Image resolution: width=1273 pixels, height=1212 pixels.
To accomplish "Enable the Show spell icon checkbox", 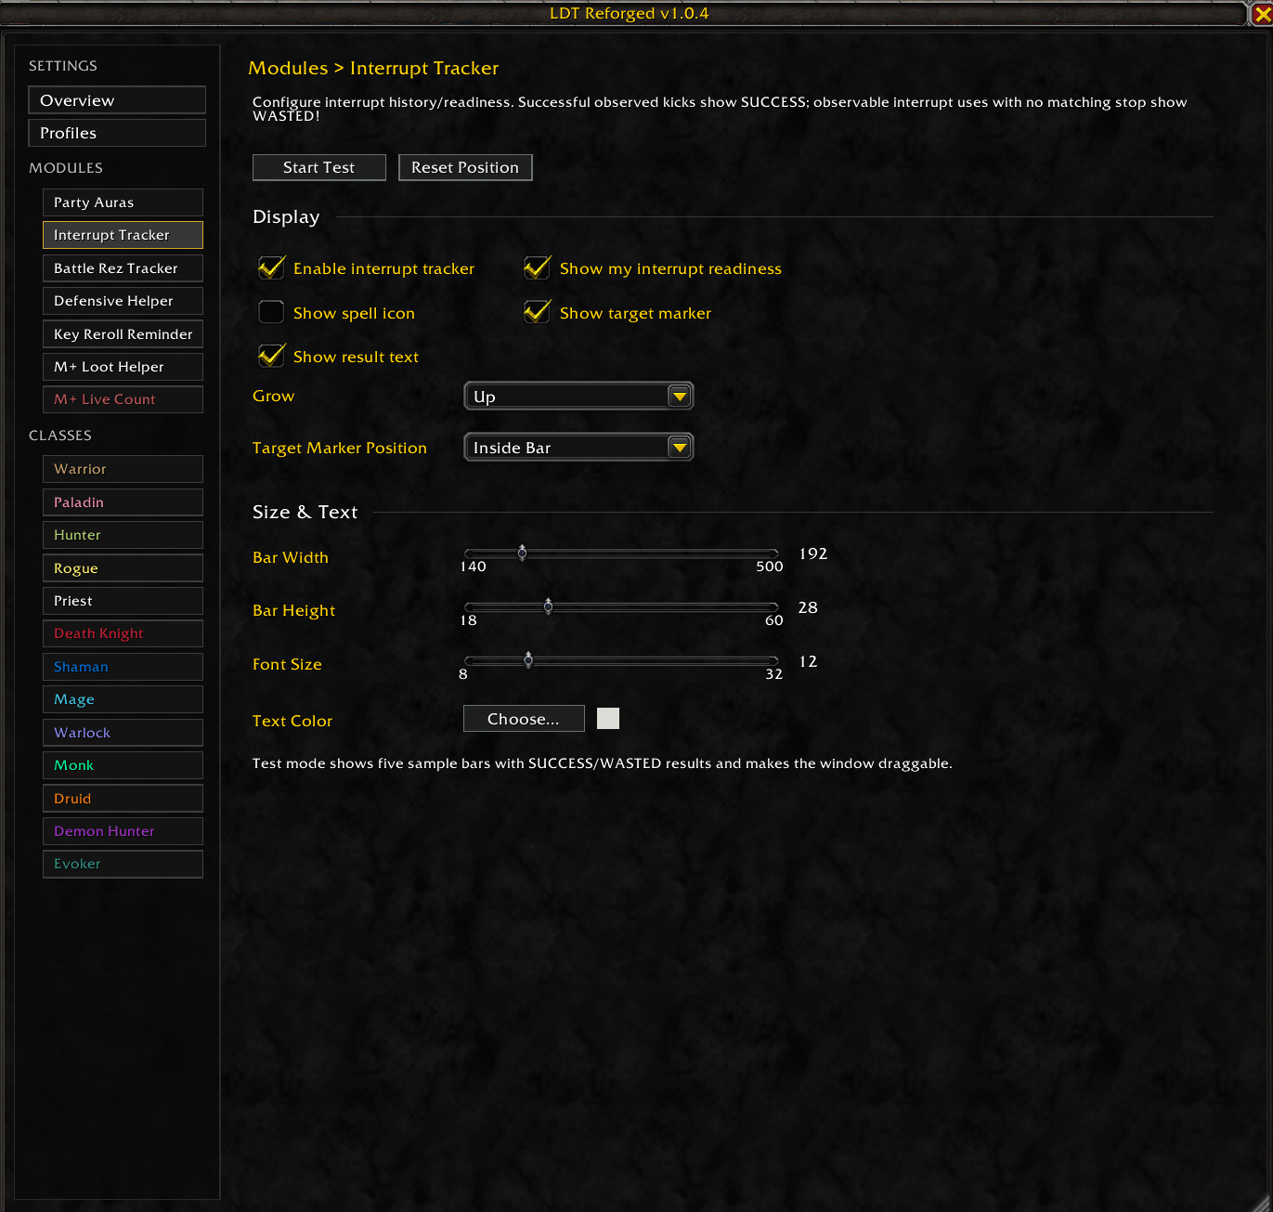I will tap(271, 313).
